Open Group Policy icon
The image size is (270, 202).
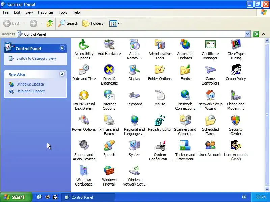(236, 70)
